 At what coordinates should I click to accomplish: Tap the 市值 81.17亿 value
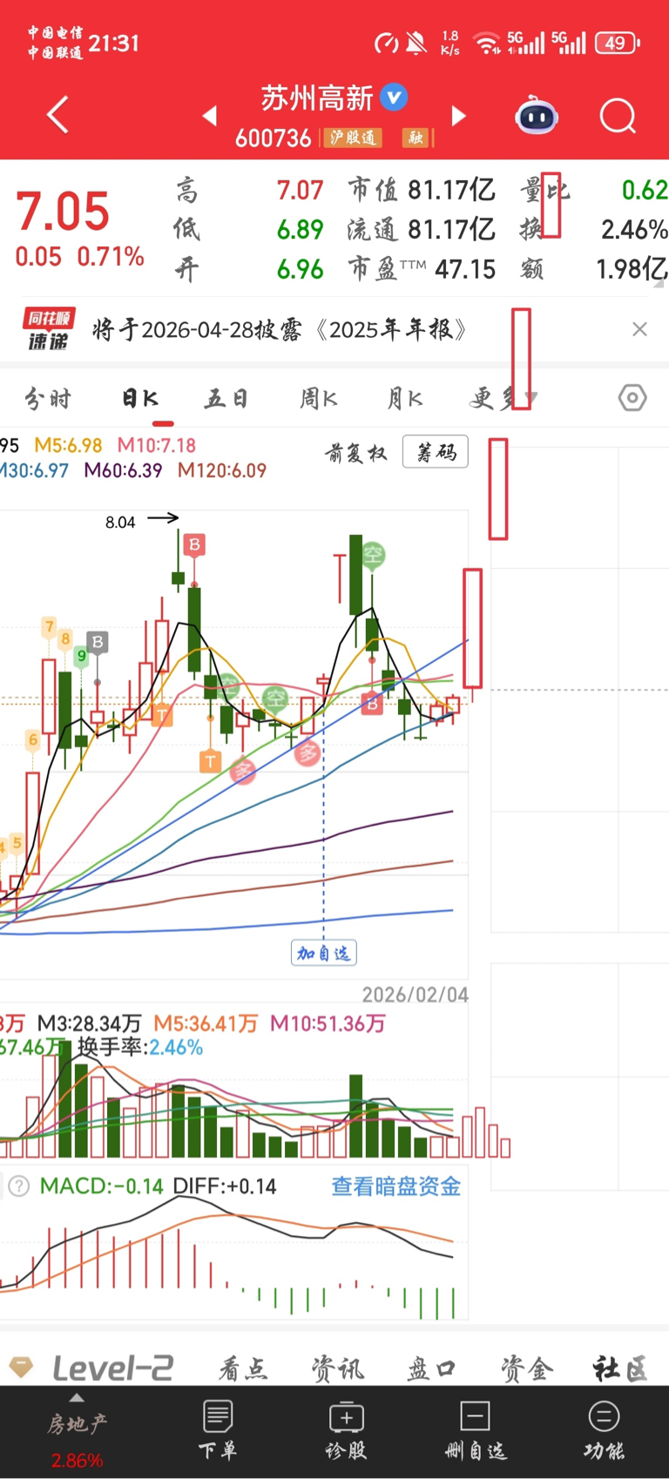422,189
